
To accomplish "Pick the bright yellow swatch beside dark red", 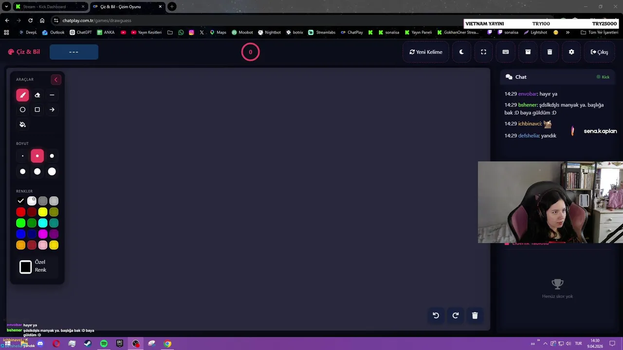I will pyautogui.click(x=43, y=212).
